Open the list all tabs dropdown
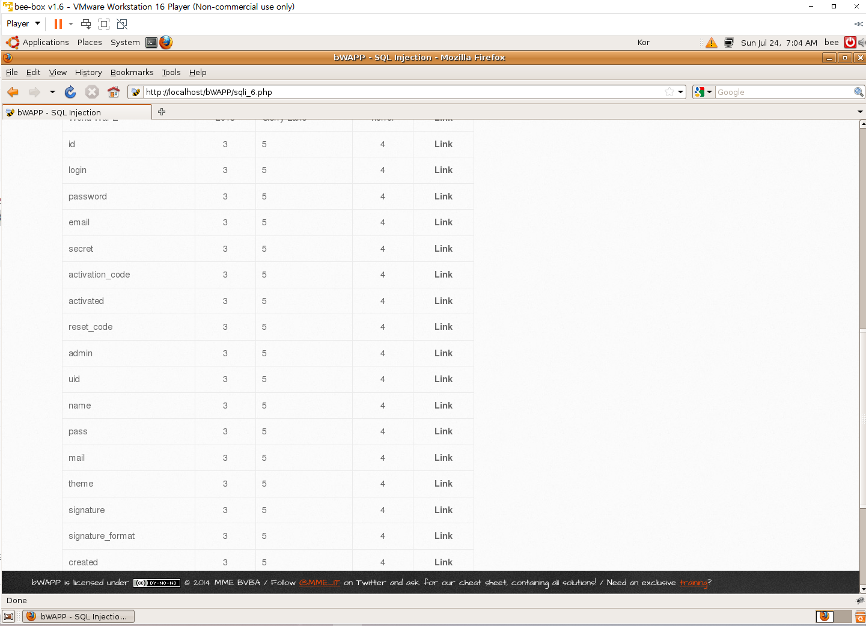Viewport: 866px width, 626px height. click(860, 112)
